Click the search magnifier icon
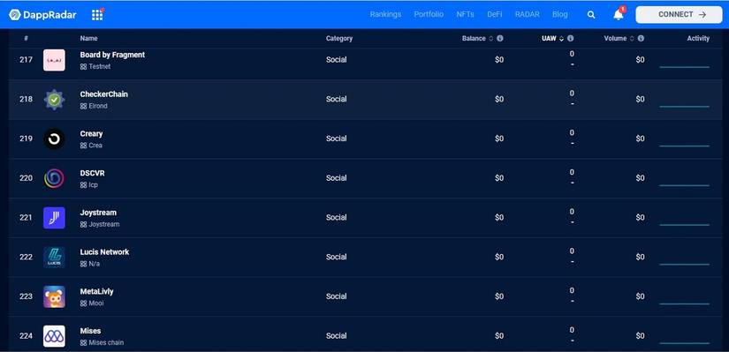Screen dimensions: 729x352 (591, 15)
